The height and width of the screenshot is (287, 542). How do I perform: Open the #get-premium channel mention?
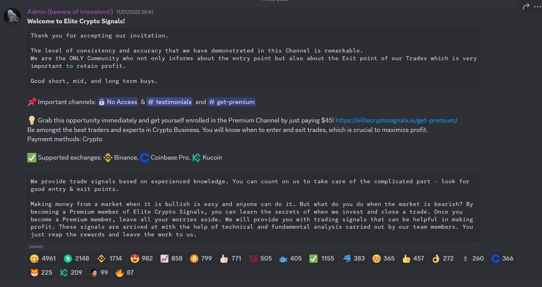click(x=231, y=102)
